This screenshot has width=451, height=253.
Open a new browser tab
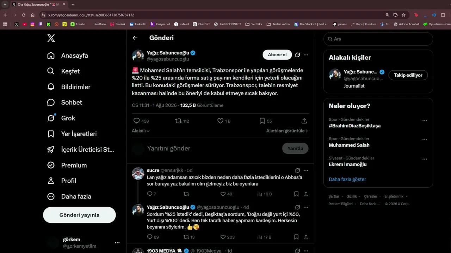click(73, 5)
